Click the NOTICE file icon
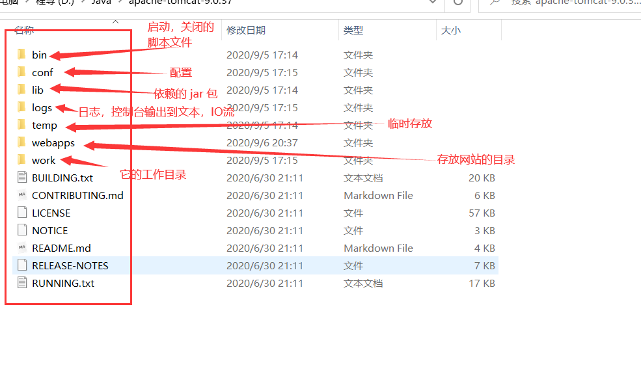The width and height of the screenshot is (641, 374). 22,230
